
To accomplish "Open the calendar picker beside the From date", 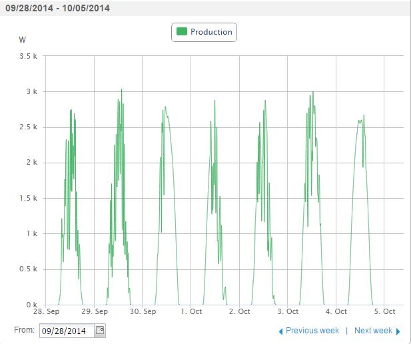I will (99, 331).
